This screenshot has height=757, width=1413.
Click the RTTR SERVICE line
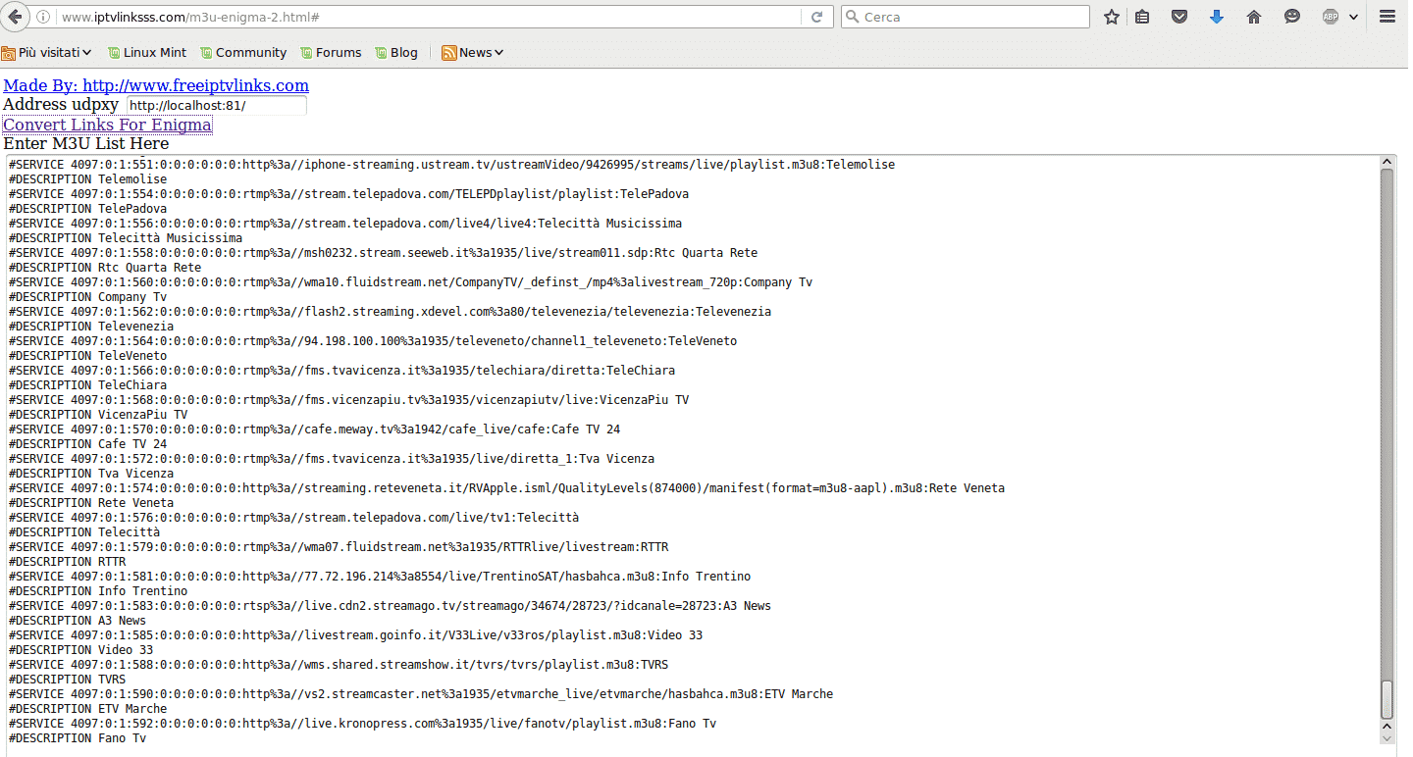(339, 547)
